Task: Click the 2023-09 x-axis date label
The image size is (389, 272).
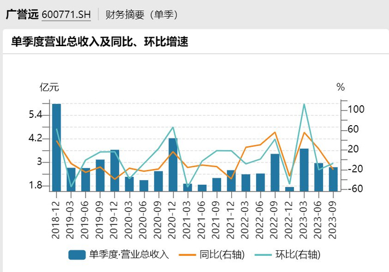Action: pyautogui.click(x=333, y=220)
